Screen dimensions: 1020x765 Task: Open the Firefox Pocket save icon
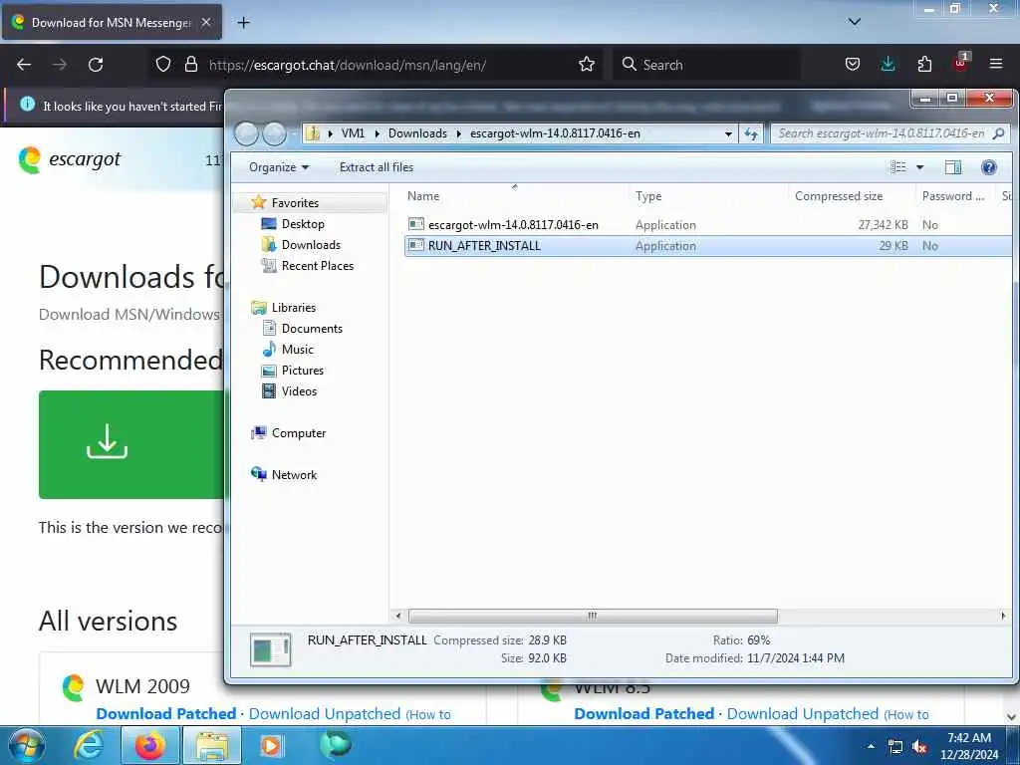click(x=853, y=65)
